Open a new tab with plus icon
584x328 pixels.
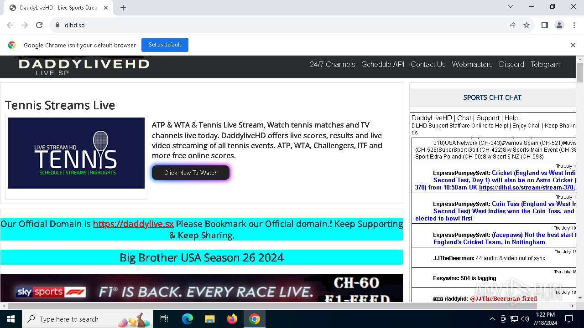coord(123,8)
